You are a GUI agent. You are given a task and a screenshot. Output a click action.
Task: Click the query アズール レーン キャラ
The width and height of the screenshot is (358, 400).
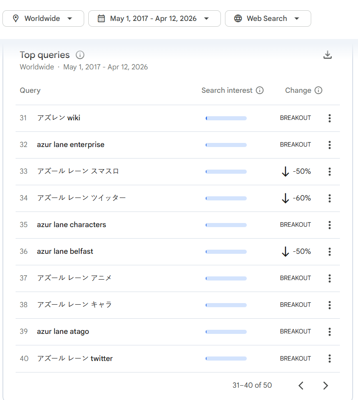(74, 305)
